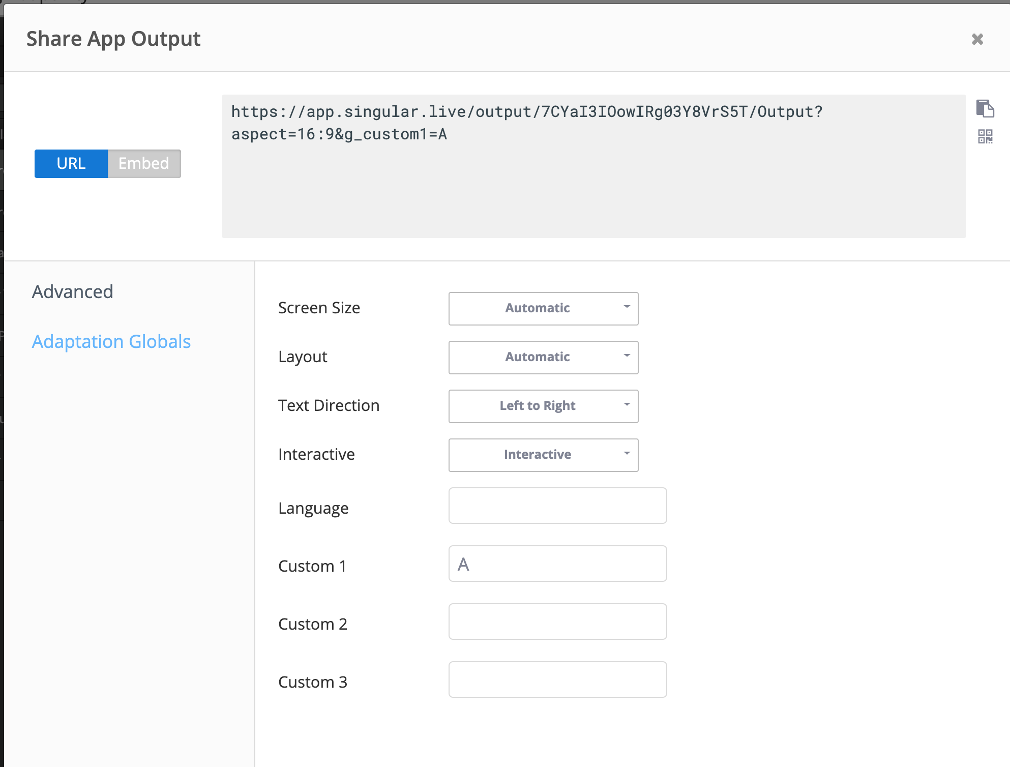This screenshot has height=767, width=1010.
Task: Show QR code for output URL
Action: click(985, 136)
